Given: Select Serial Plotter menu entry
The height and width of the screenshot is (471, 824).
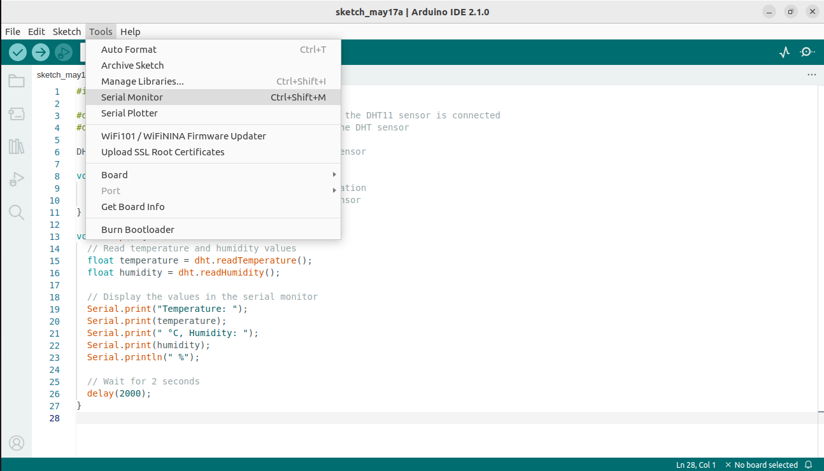Looking at the screenshot, I should click(213, 113).
